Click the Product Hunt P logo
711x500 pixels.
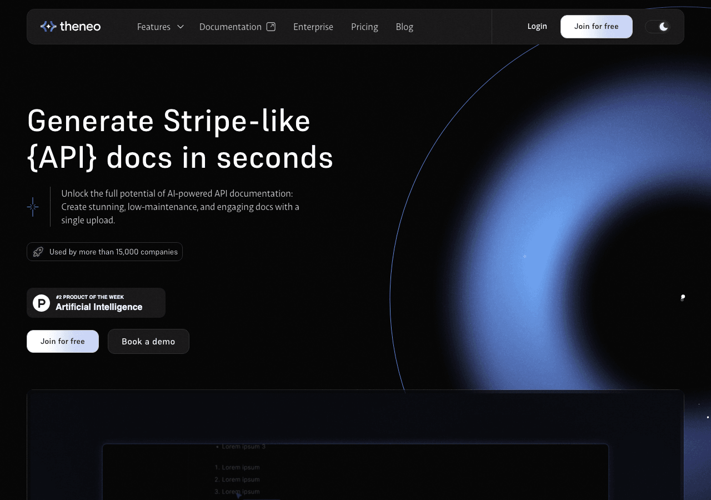click(x=41, y=303)
